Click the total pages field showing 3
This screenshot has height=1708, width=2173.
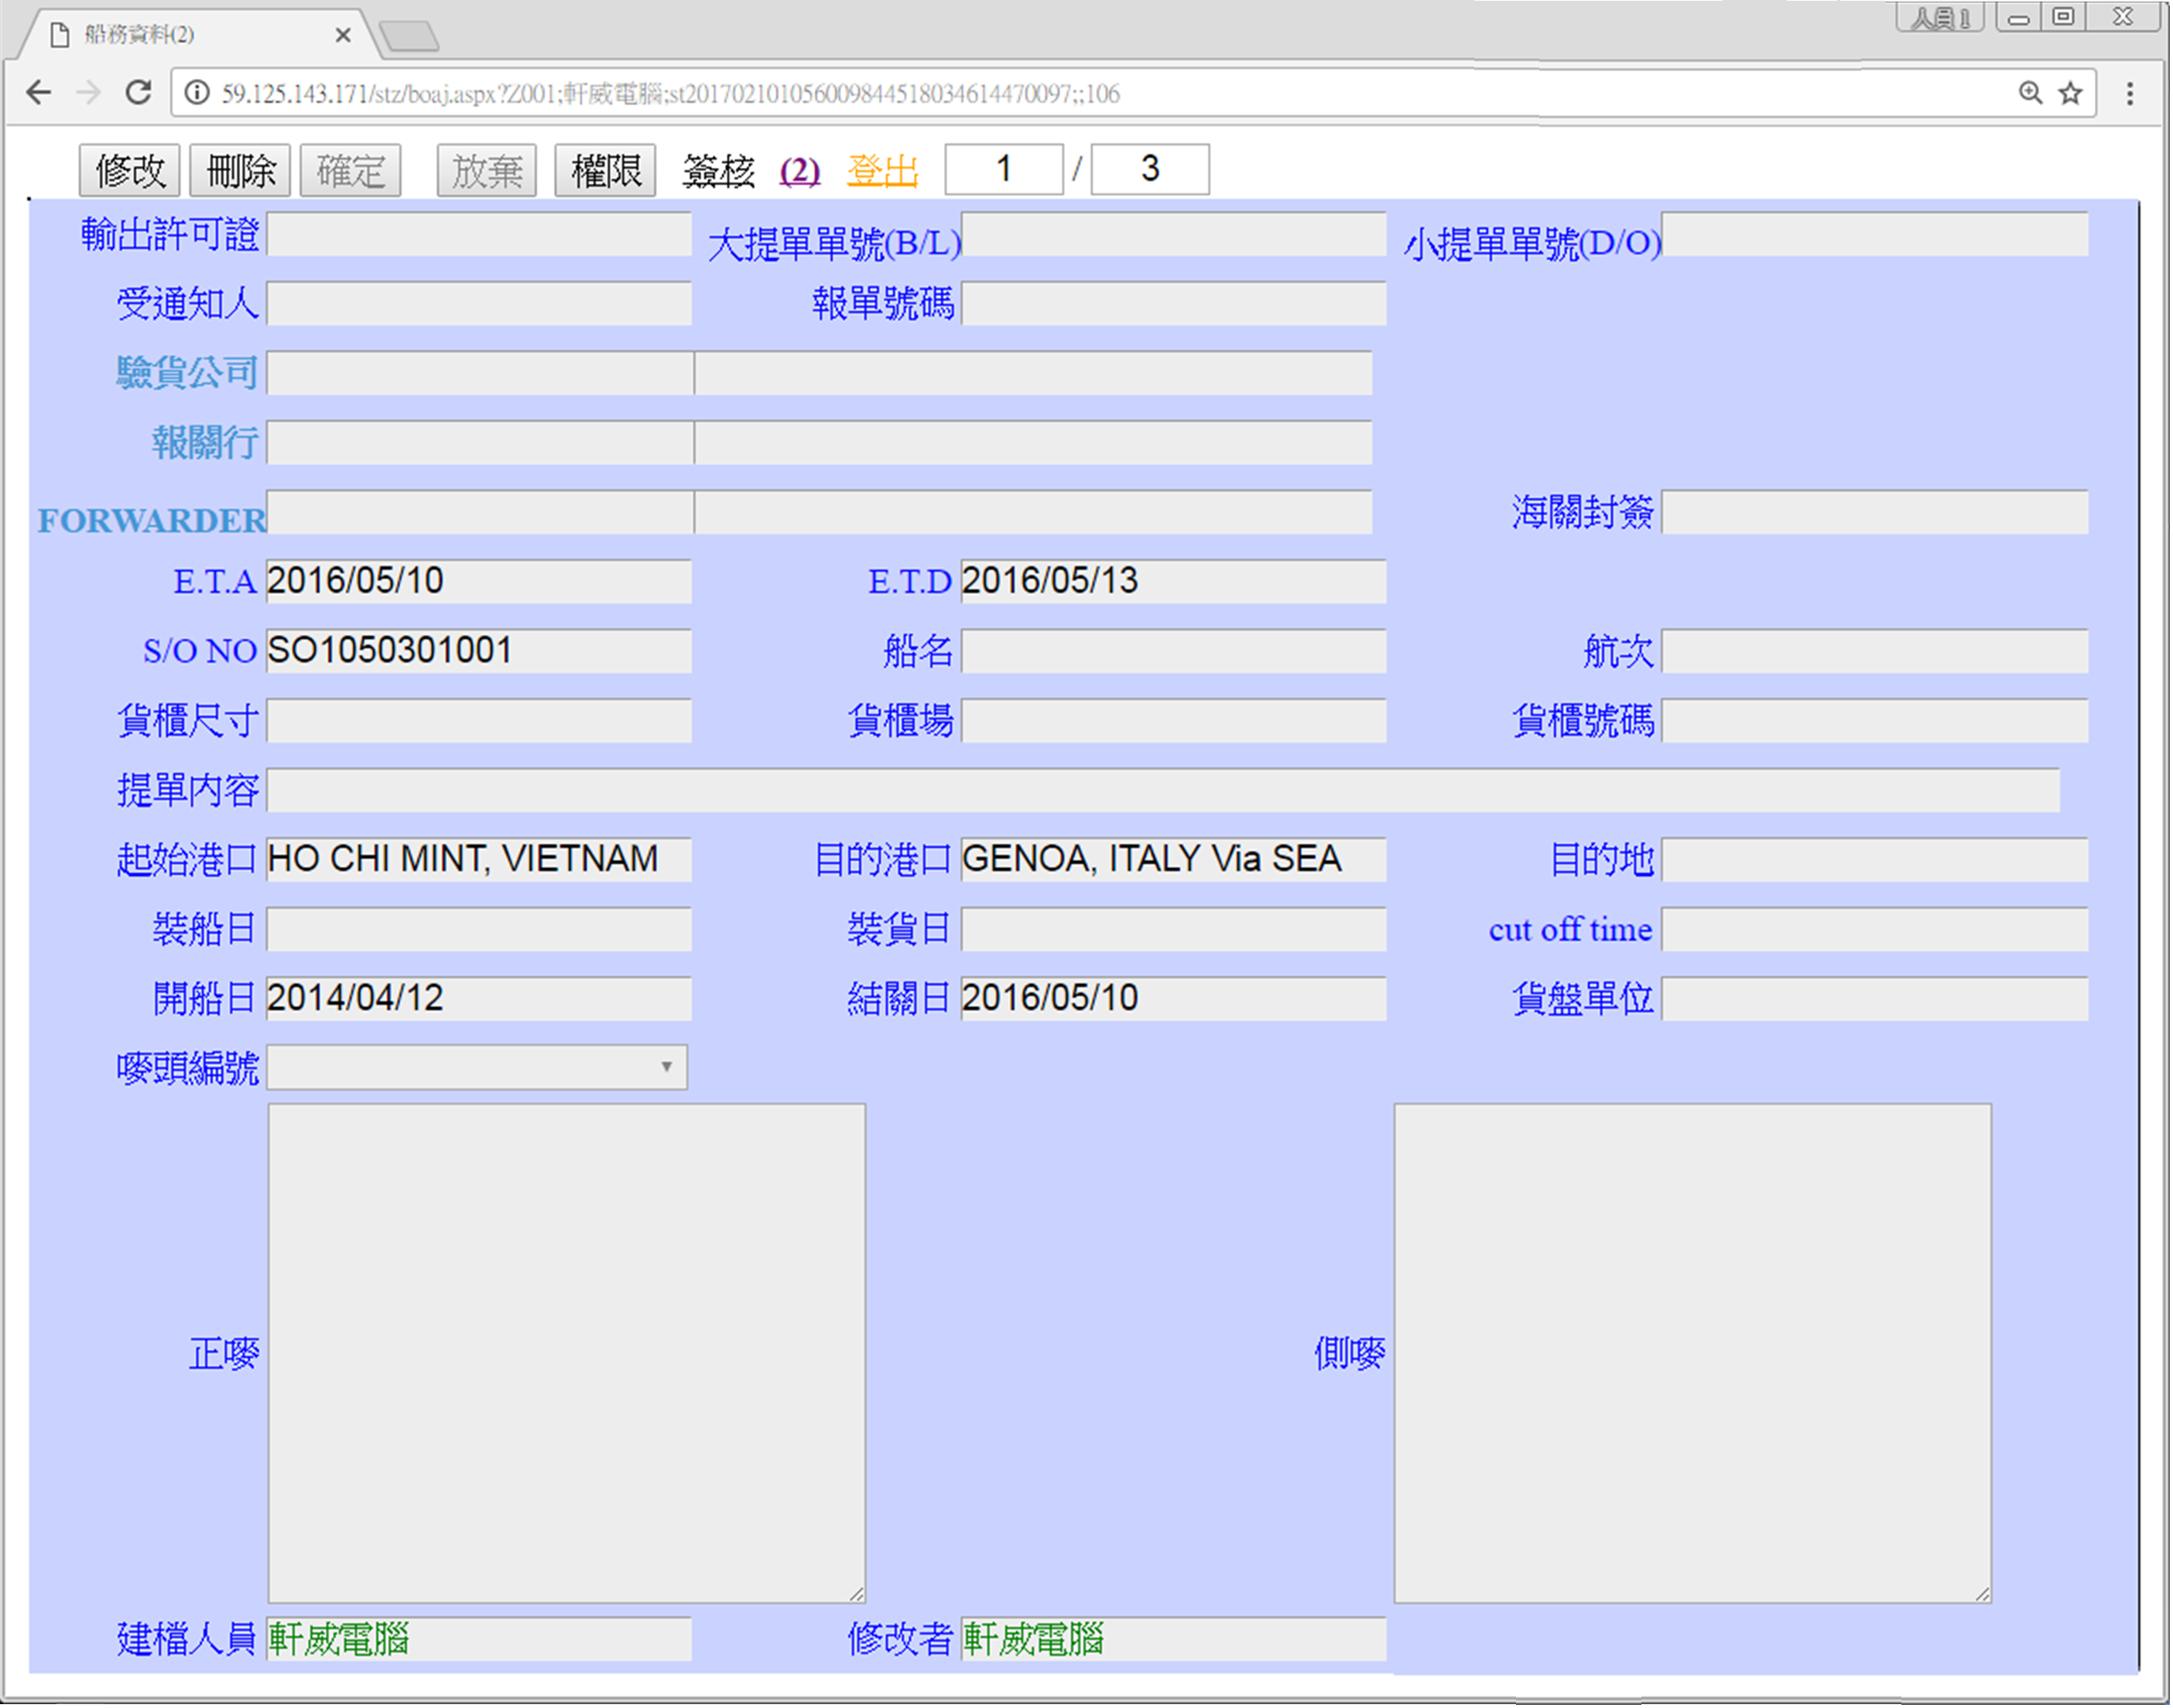point(1152,169)
